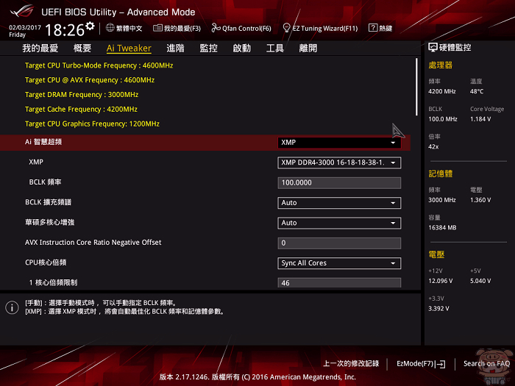Select the Ai Tweaker tab
The image size is (515, 386).
129,49
